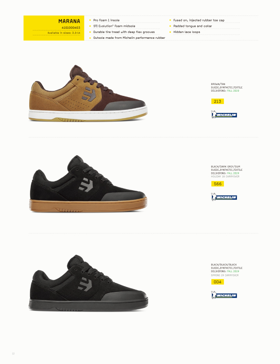The width and height of the screenshot is (280, 364).
Task: Click the Michelin logo under colorway 004
Action: click(x=224, y=295)
